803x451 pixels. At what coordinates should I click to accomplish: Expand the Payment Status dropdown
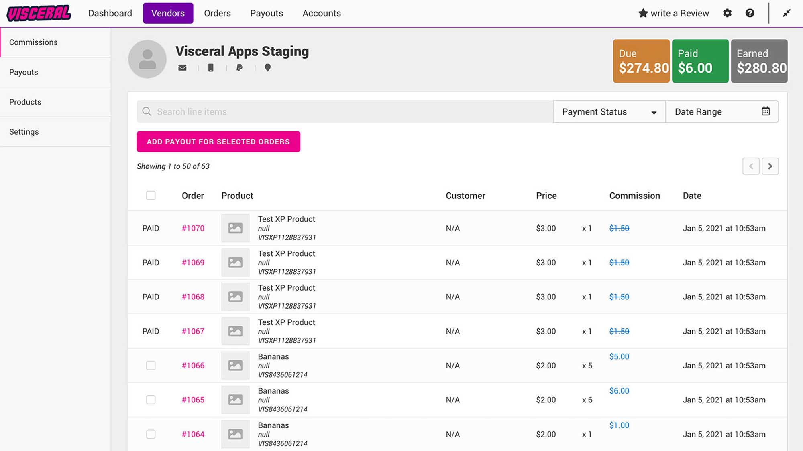pyautogui.click(x=609, y=111)
